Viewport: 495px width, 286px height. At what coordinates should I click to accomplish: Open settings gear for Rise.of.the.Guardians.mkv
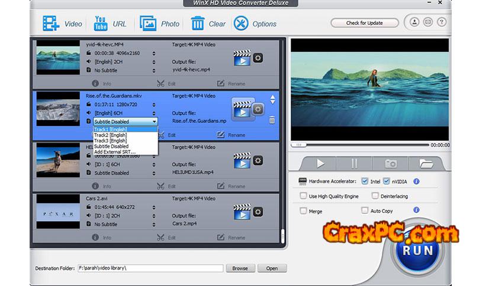pyautogui.click(x=258, y=109)
